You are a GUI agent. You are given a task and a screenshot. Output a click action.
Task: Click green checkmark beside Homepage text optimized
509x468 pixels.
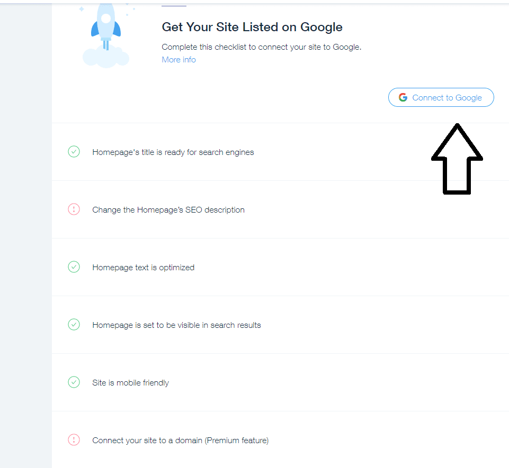74,267
